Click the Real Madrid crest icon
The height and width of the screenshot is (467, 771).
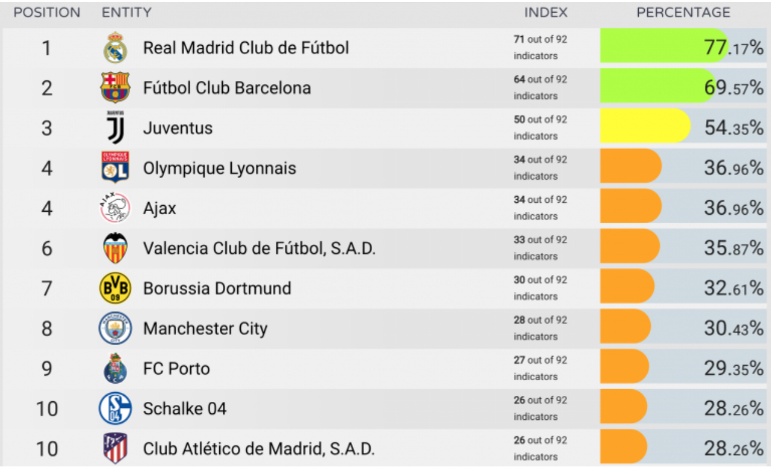coord(115,48)
